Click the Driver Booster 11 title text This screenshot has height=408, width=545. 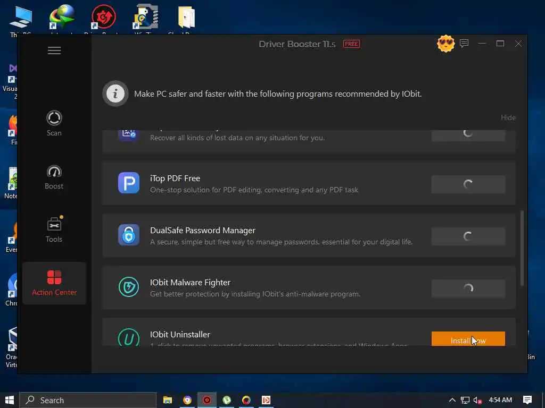[x=297, y=44]
